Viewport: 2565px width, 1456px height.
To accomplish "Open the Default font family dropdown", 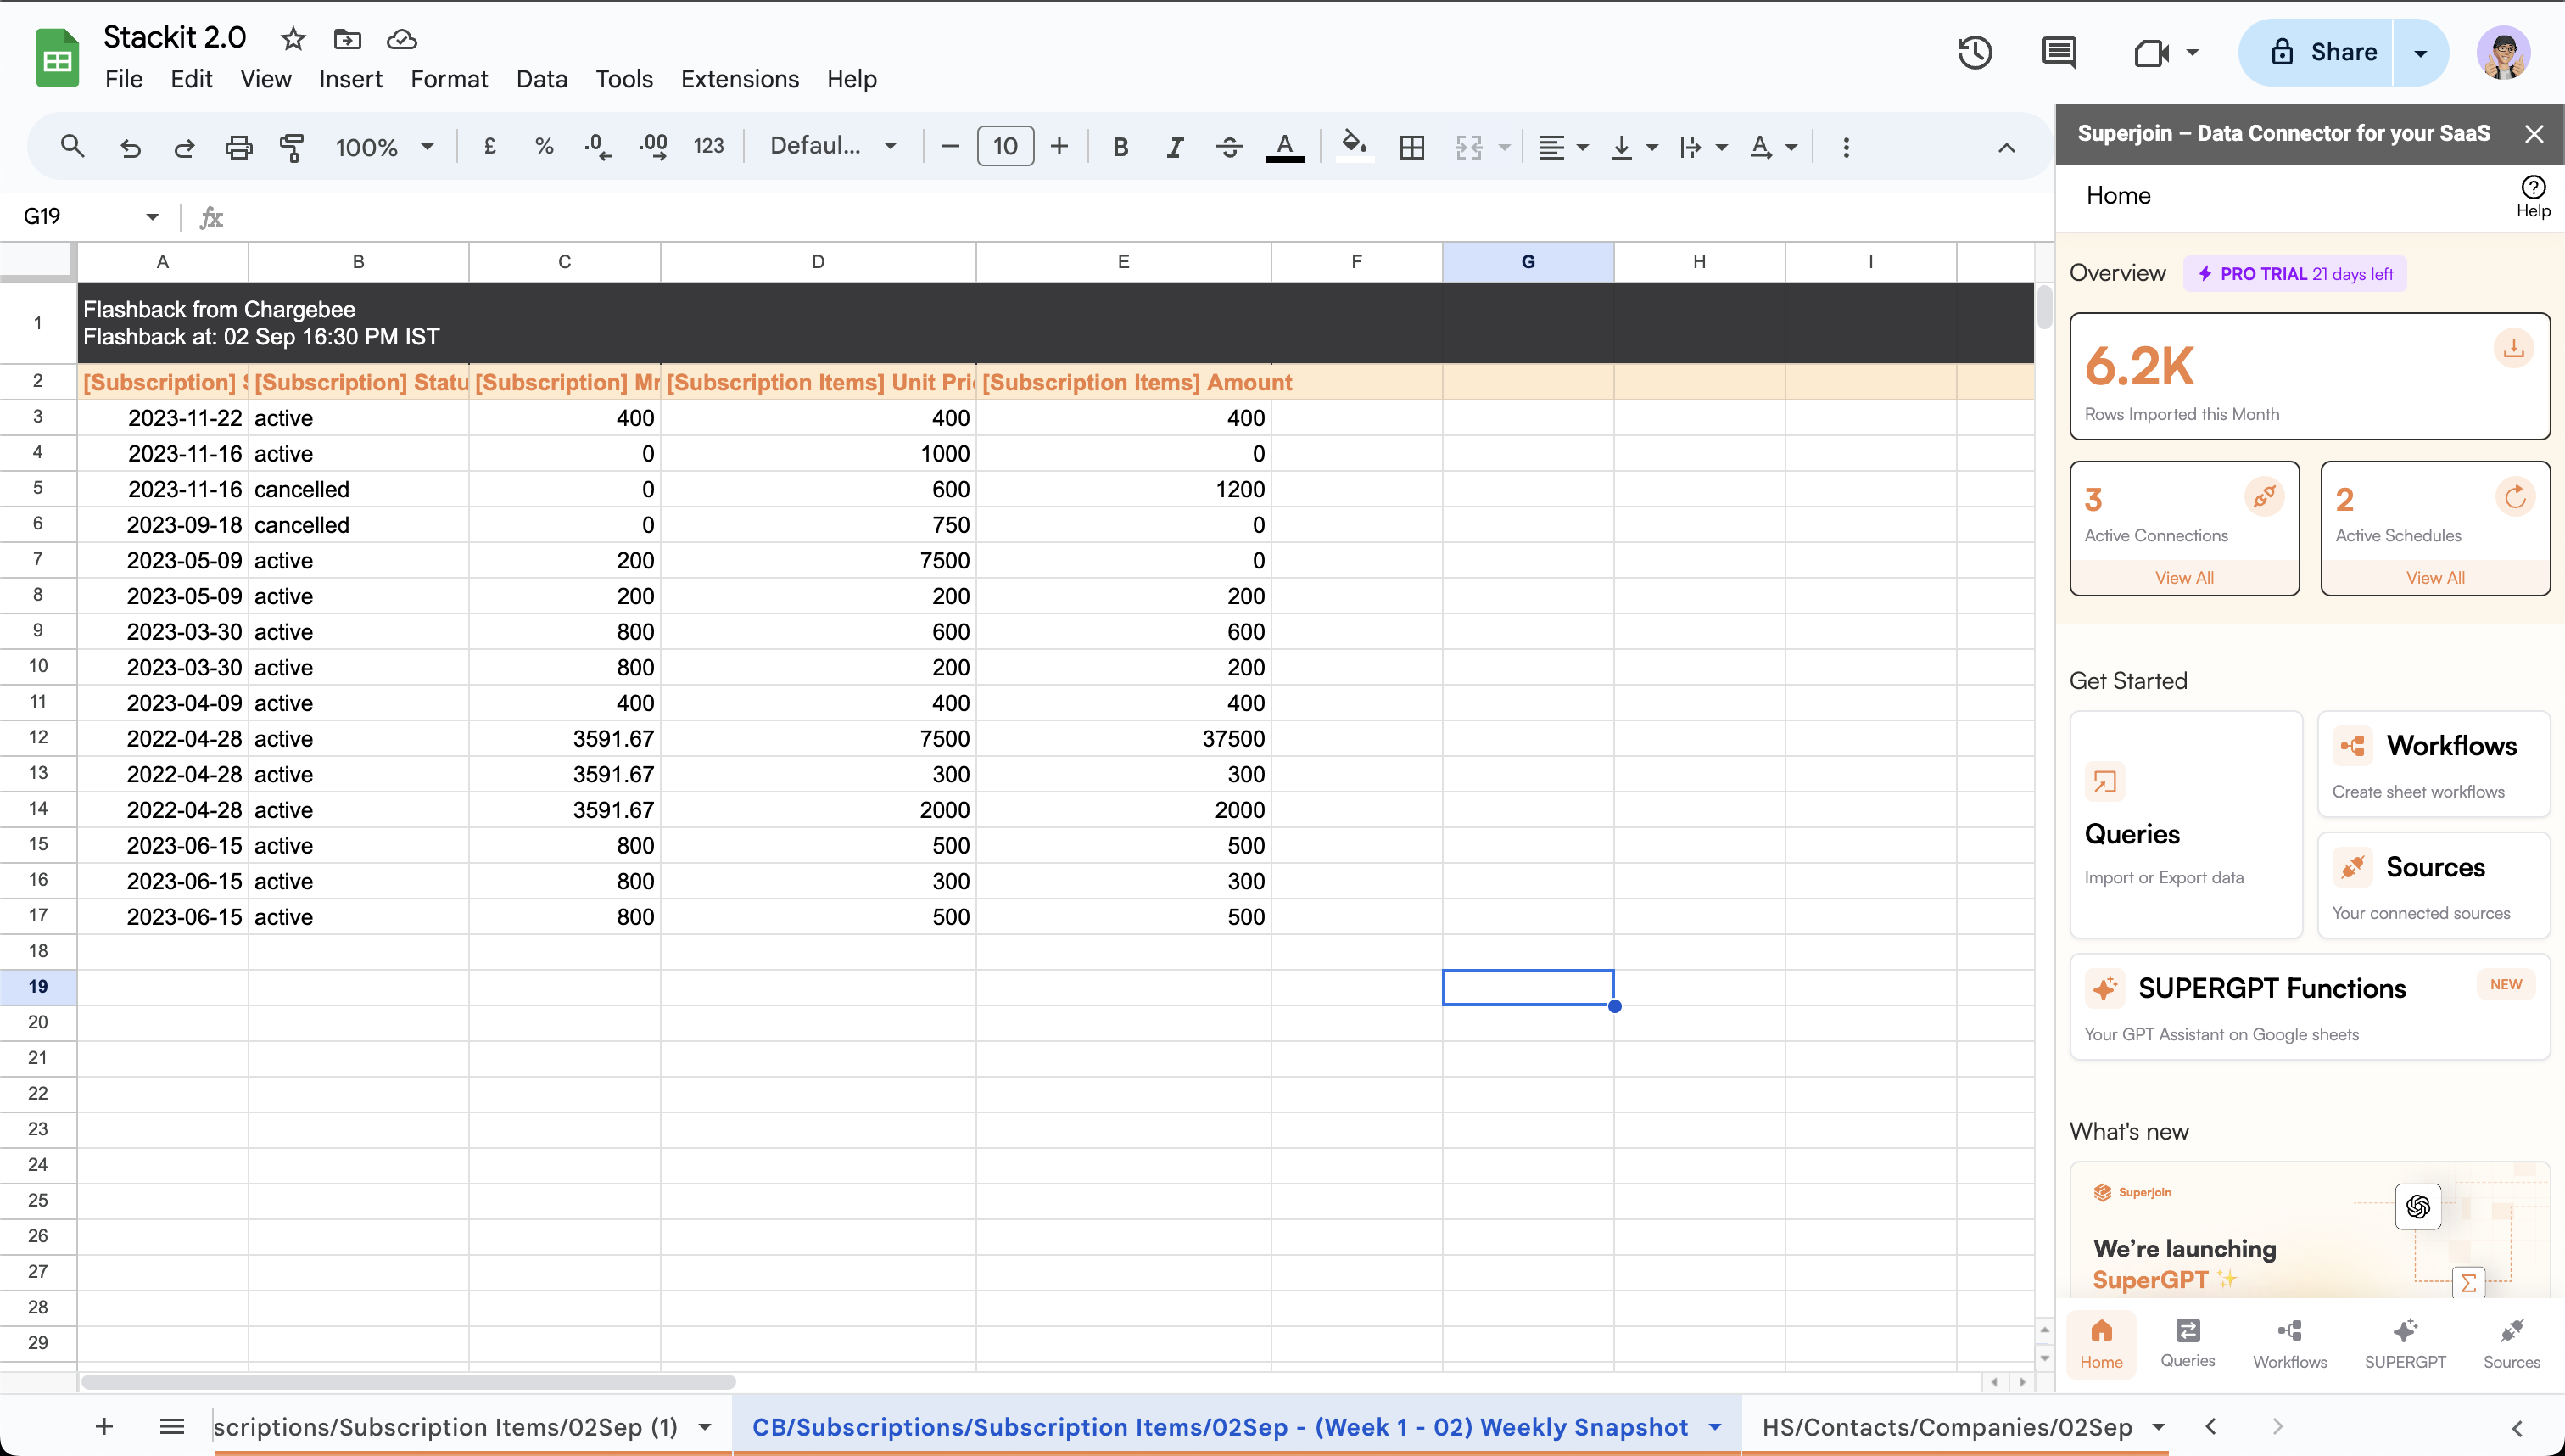I will 832,146.
